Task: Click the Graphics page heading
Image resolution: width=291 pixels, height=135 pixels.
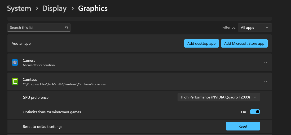Action: 93,8
